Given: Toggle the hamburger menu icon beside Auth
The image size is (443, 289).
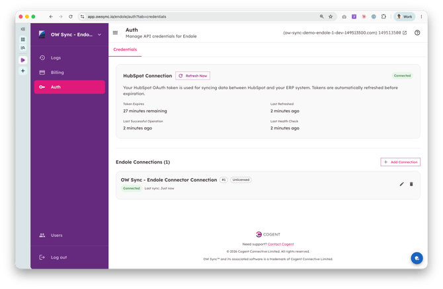Looking at the screenshot, I should [115, 33].
